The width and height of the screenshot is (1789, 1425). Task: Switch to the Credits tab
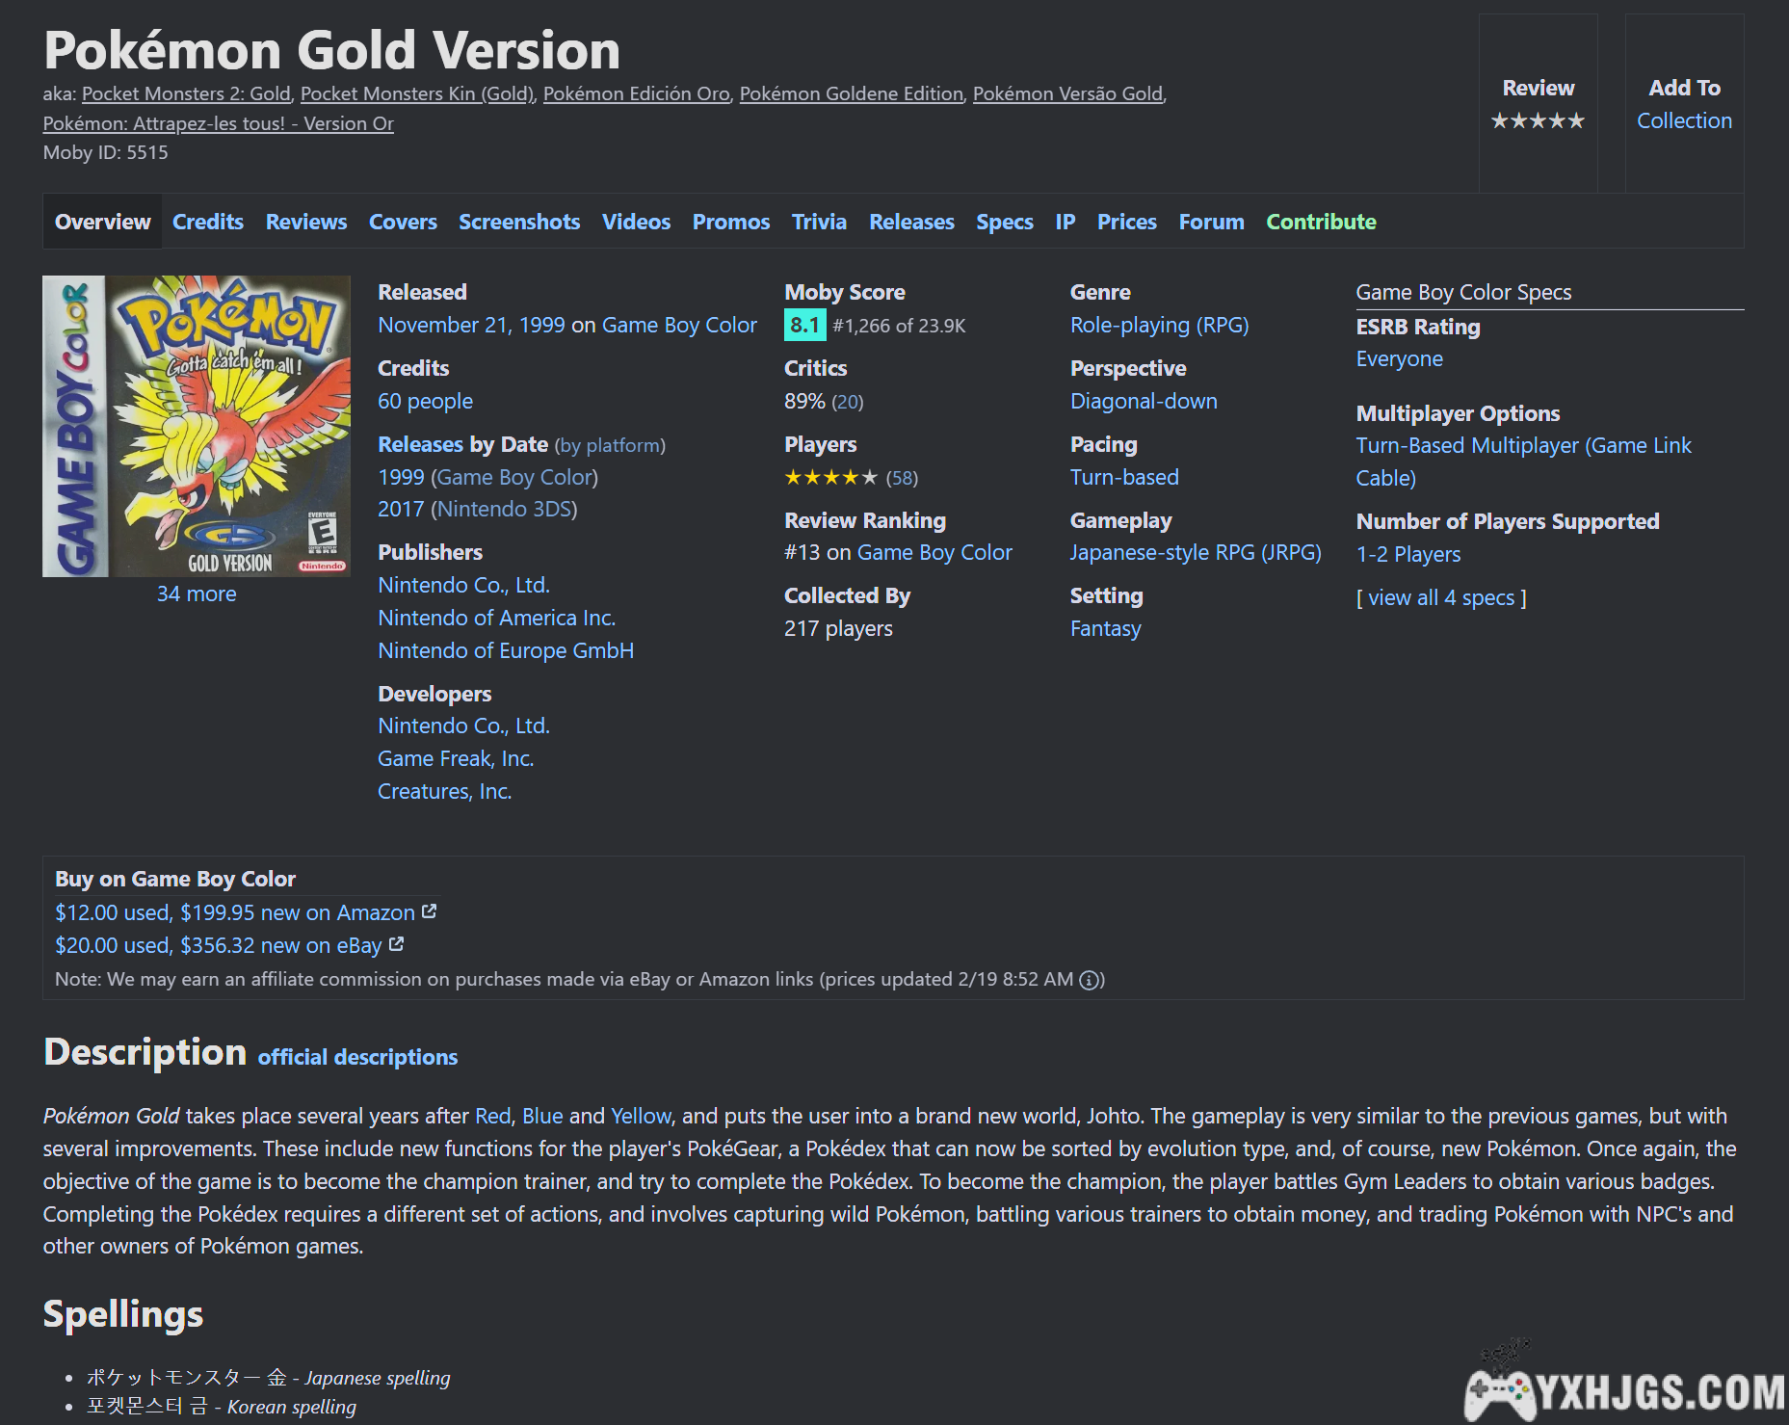tap(208, 222)
